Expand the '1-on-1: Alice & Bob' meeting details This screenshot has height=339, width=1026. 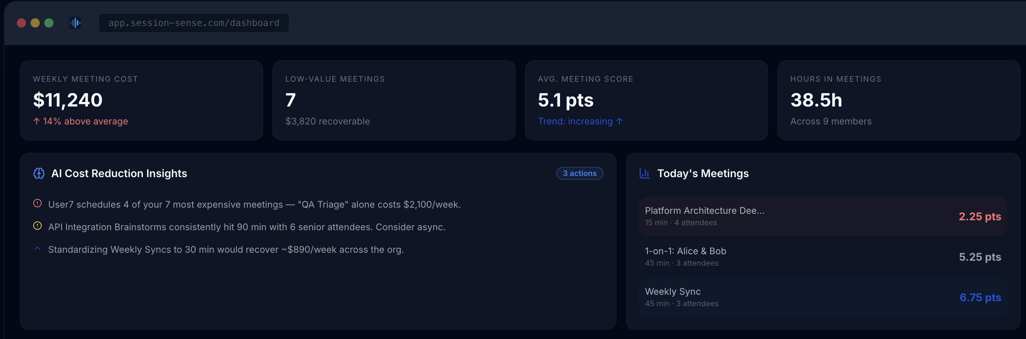coord(685,251)
